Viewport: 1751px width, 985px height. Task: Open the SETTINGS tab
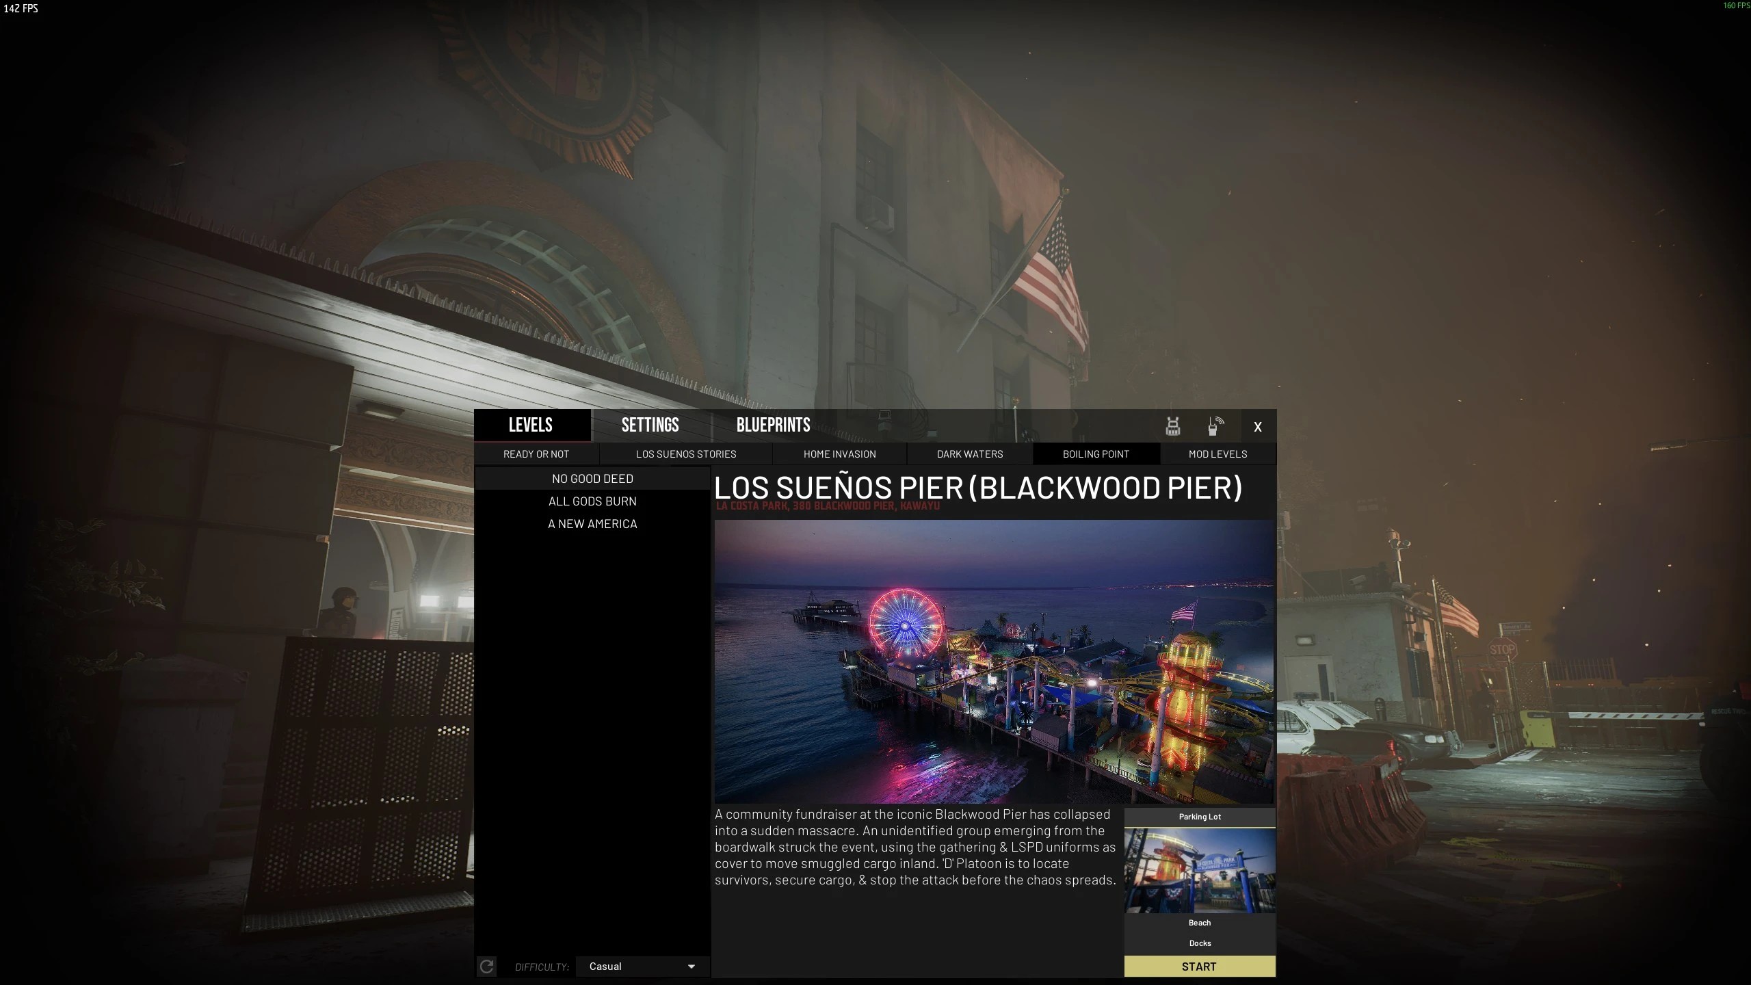[650, 425]
